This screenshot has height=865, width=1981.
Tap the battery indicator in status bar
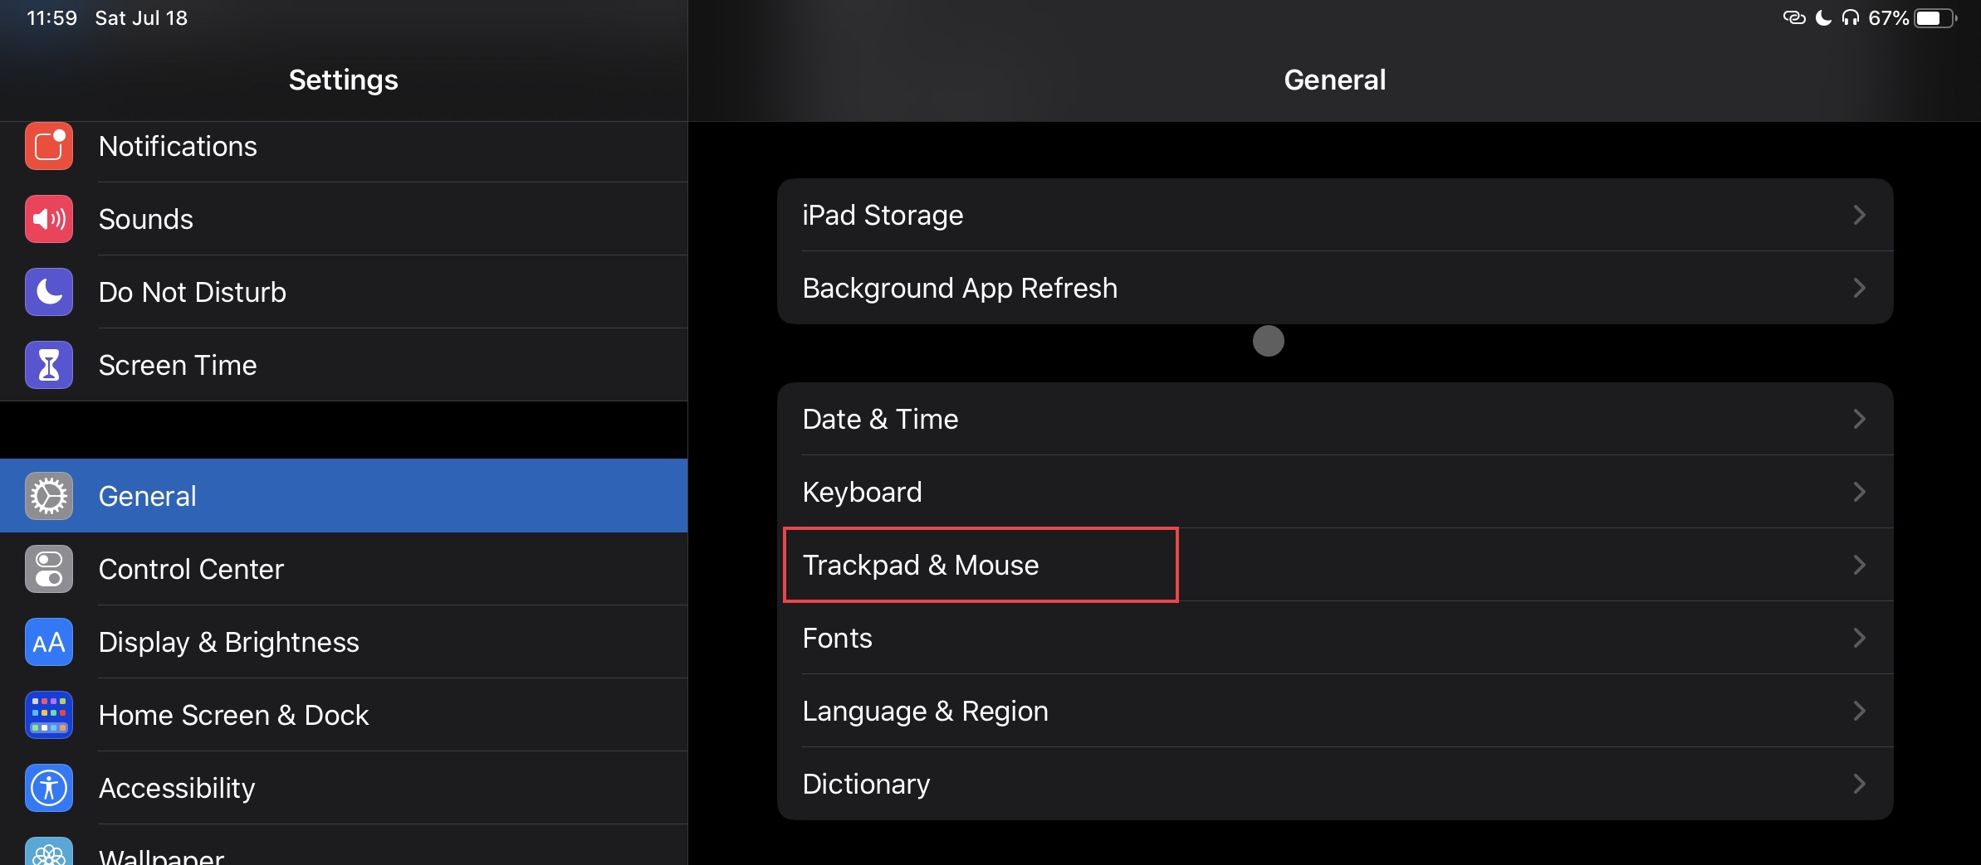(x=1935, y=18)
